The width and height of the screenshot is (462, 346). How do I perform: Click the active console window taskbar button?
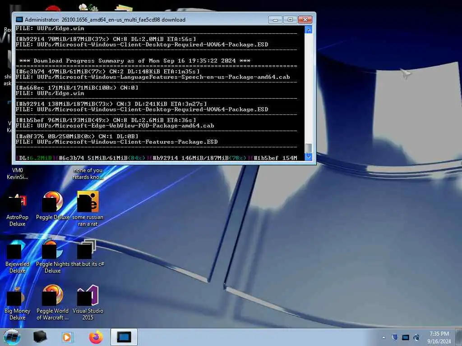pos(124,337)
